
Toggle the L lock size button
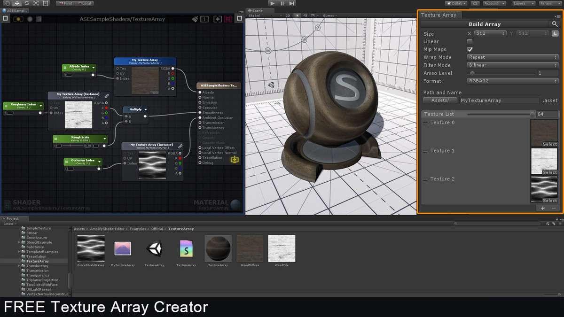click(x=555, y=33)
